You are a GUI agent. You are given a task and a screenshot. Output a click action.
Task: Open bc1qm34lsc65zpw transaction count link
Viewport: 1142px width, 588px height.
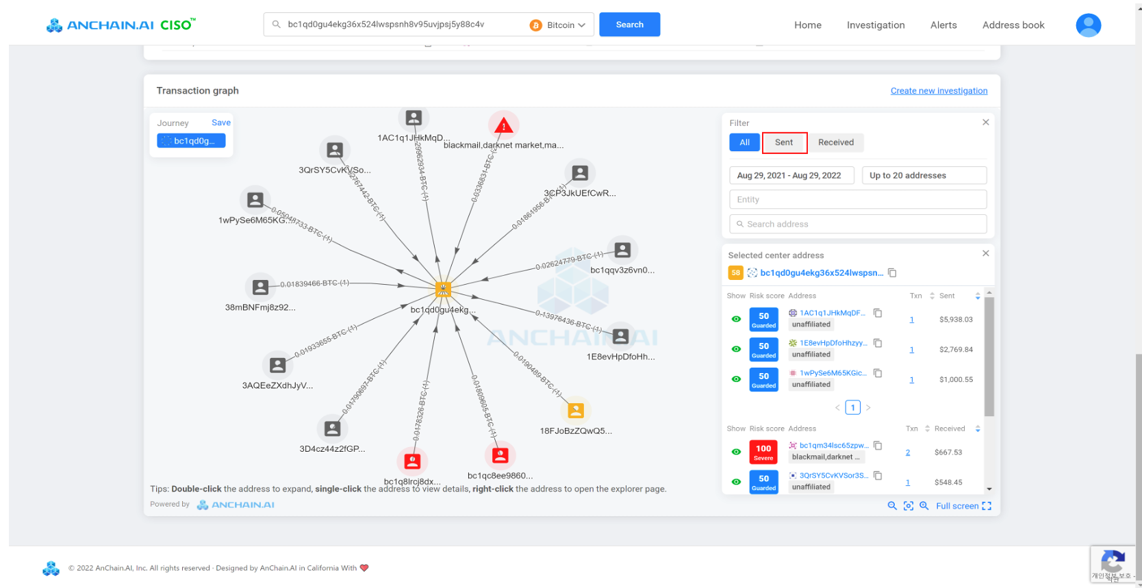point(908,452)
